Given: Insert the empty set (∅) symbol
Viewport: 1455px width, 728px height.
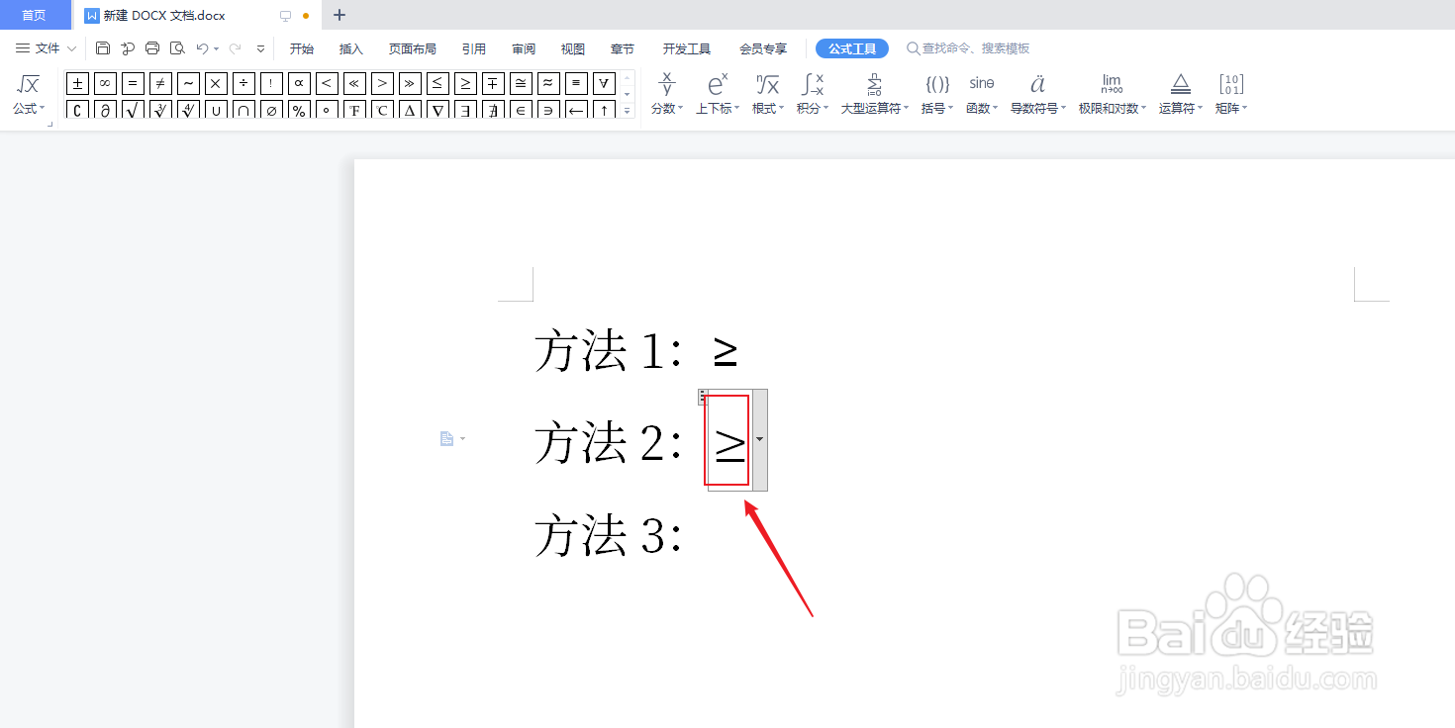Looking at the screenshot, I should (x=270, y=109).
